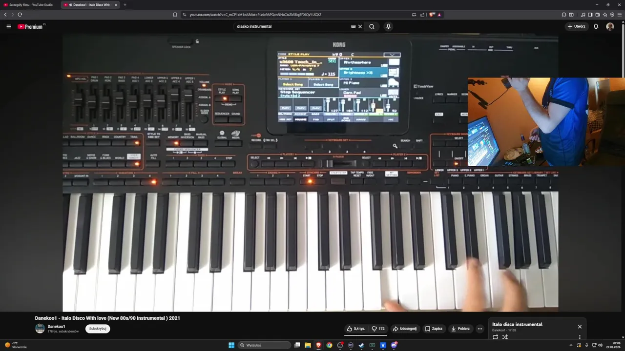Dislike the video showing 172

(378, 329)
